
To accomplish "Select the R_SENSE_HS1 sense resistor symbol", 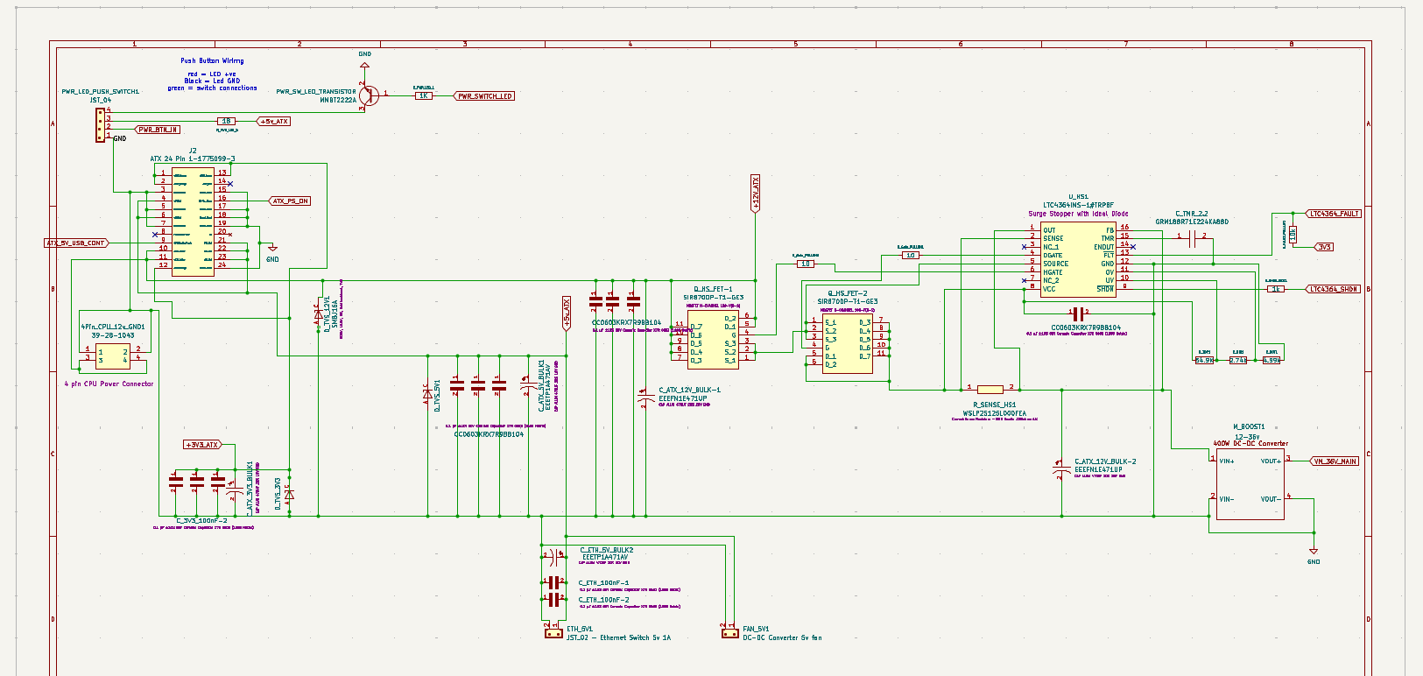I will [990, 389].
